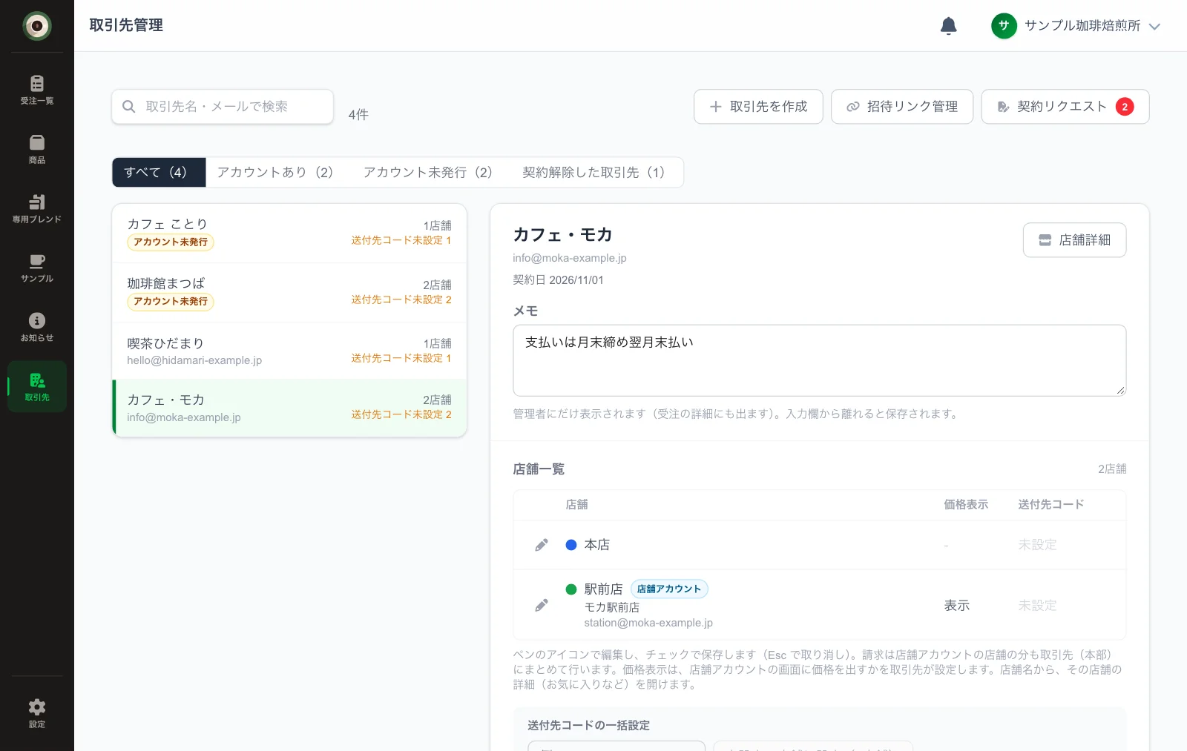Edit 駅前店 row with pencil icon

point(542,606)
